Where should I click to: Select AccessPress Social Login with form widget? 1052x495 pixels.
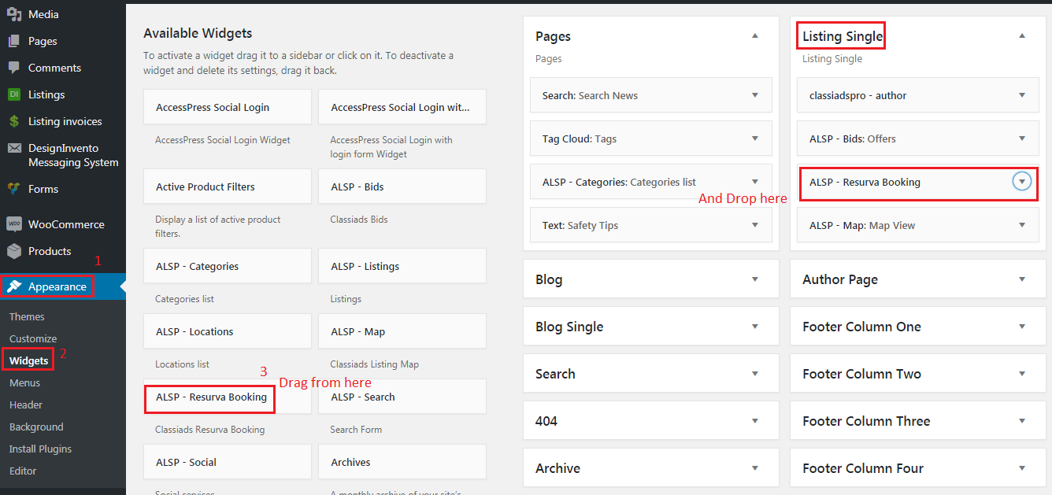pos(402,107)
